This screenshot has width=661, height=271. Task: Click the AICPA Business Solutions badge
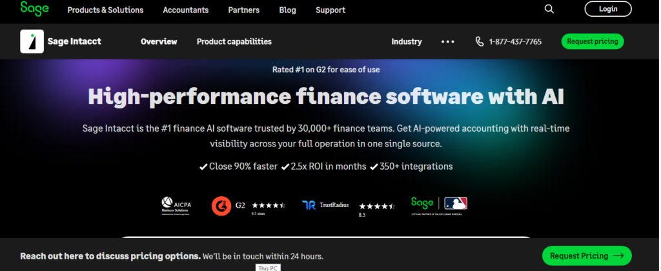176,206
